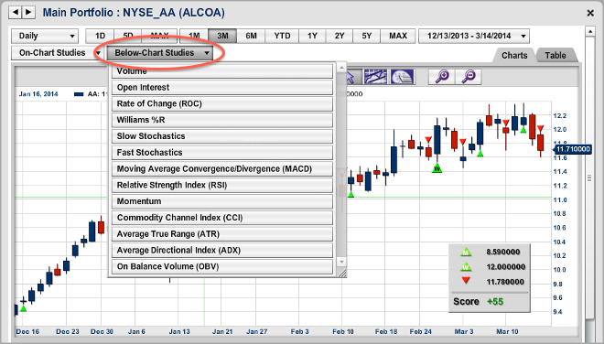Image resolution: width=604 pixels, height=344 pixels.
Task: Select the 5Y time range
Action: [366, 36]
